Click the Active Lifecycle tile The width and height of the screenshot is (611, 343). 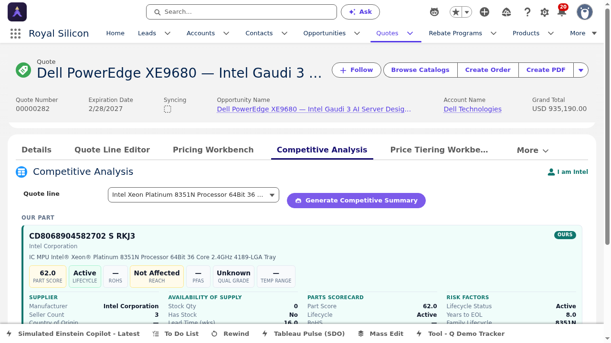85,277
